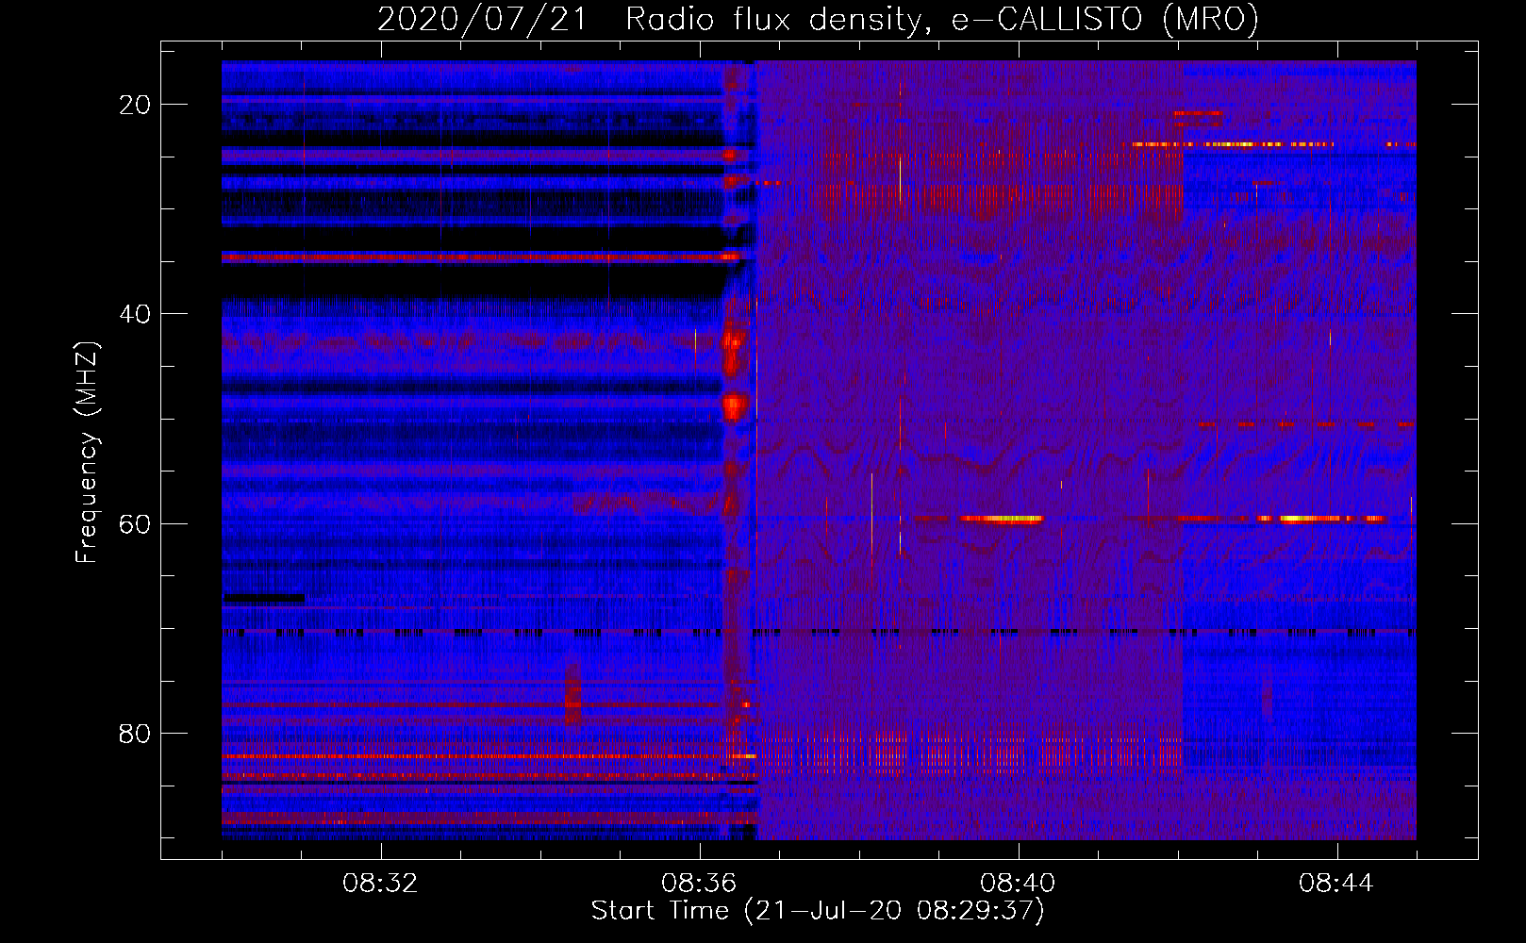Click the '08:44' time tick label
The image size is (1526, 943).
click(x=1336, y=884)
